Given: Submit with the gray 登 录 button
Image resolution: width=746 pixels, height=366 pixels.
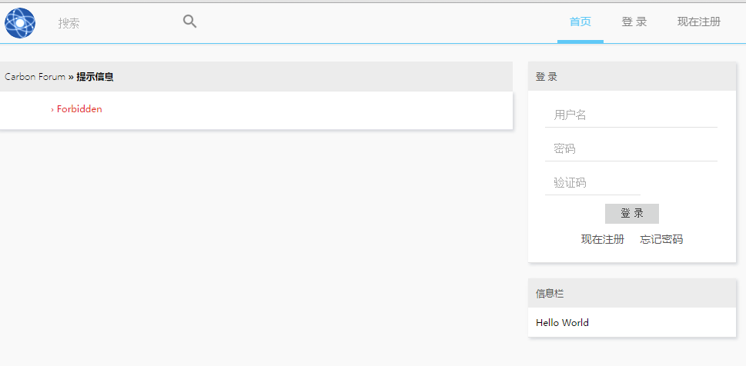Looking at the screenshot, I should pos(632,214).
